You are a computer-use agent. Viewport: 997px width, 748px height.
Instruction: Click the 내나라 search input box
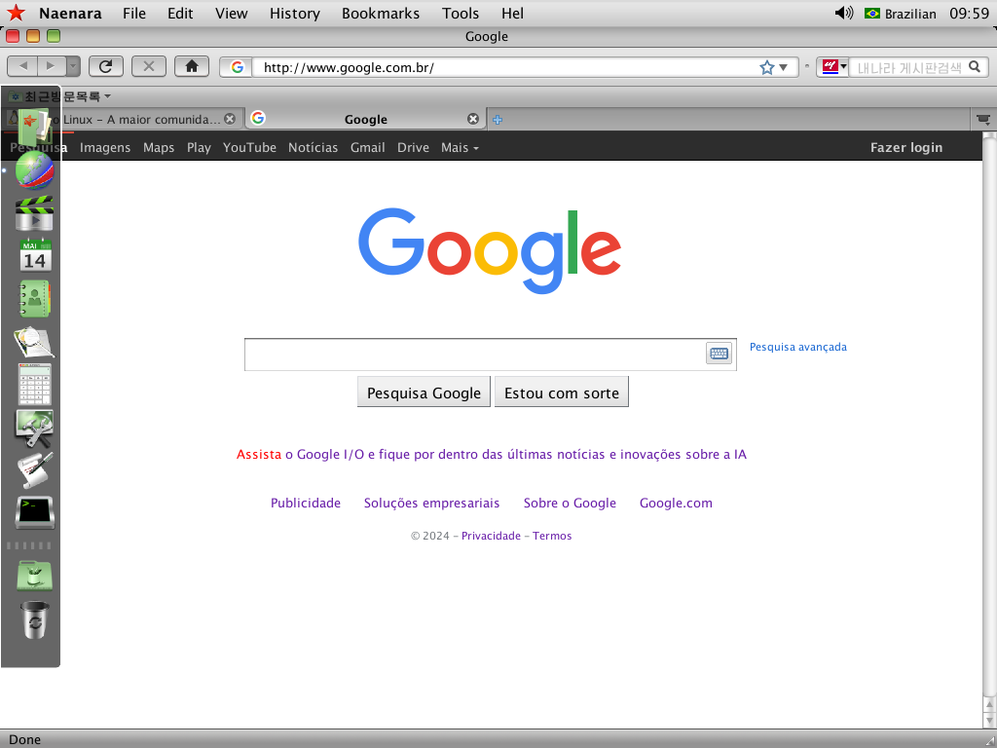909,67
